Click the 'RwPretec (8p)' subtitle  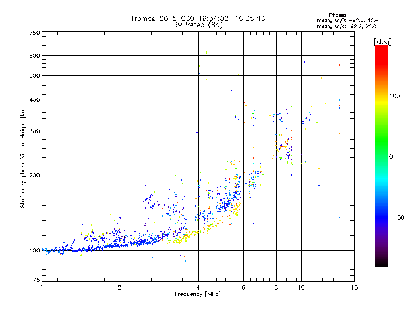click(198, 25)
